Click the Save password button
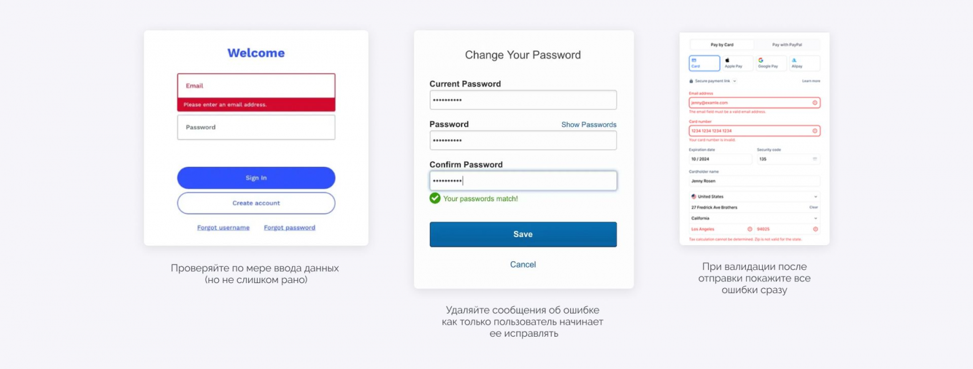Viewport: 973px width, 369px height. pyautogui.click(x=523, y=235)
